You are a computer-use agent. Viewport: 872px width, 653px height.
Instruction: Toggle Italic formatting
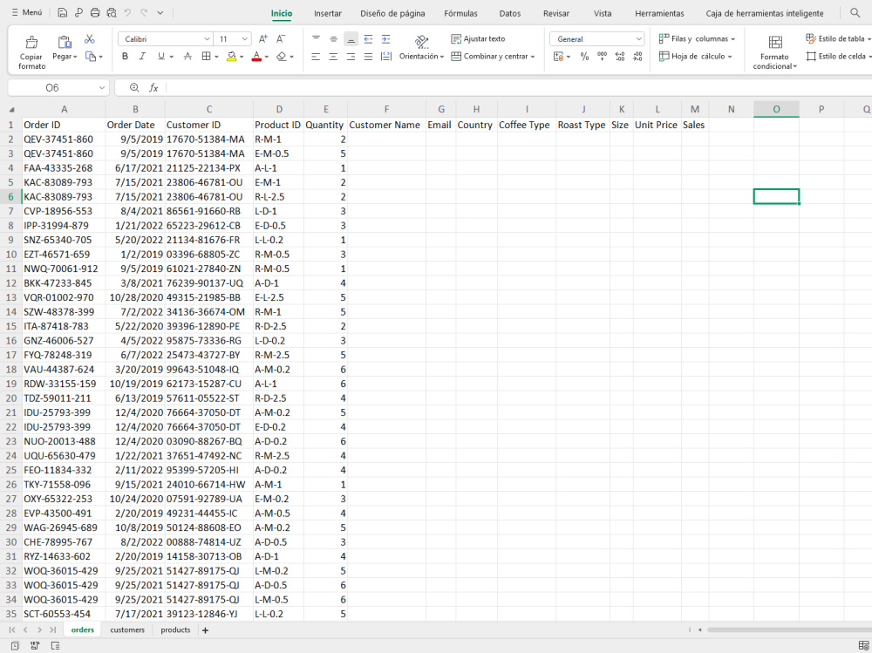point(142,56)
